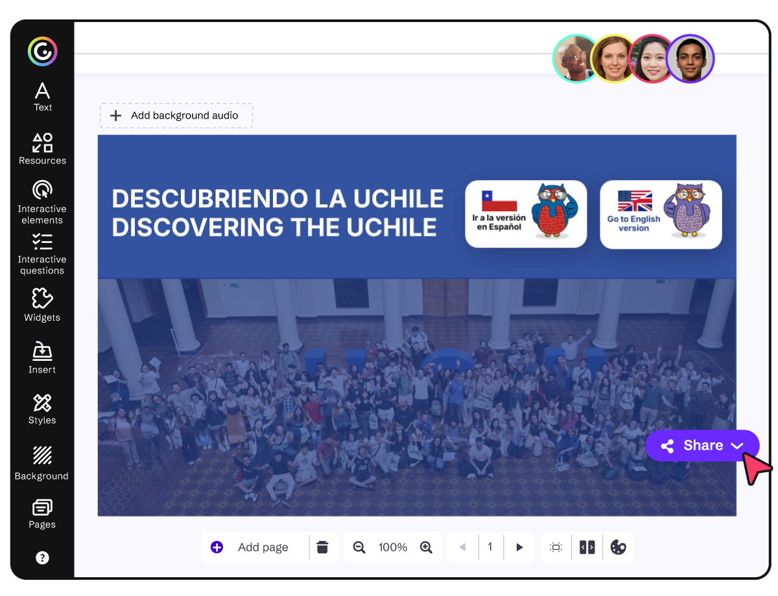Open the color palette tool
The height and width of the screenshot is (596, 778).
coord(618,547)
